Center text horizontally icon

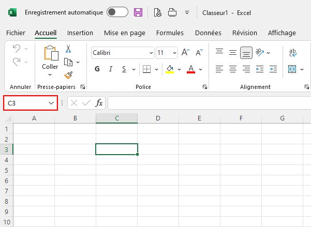(x=233, y=69)
